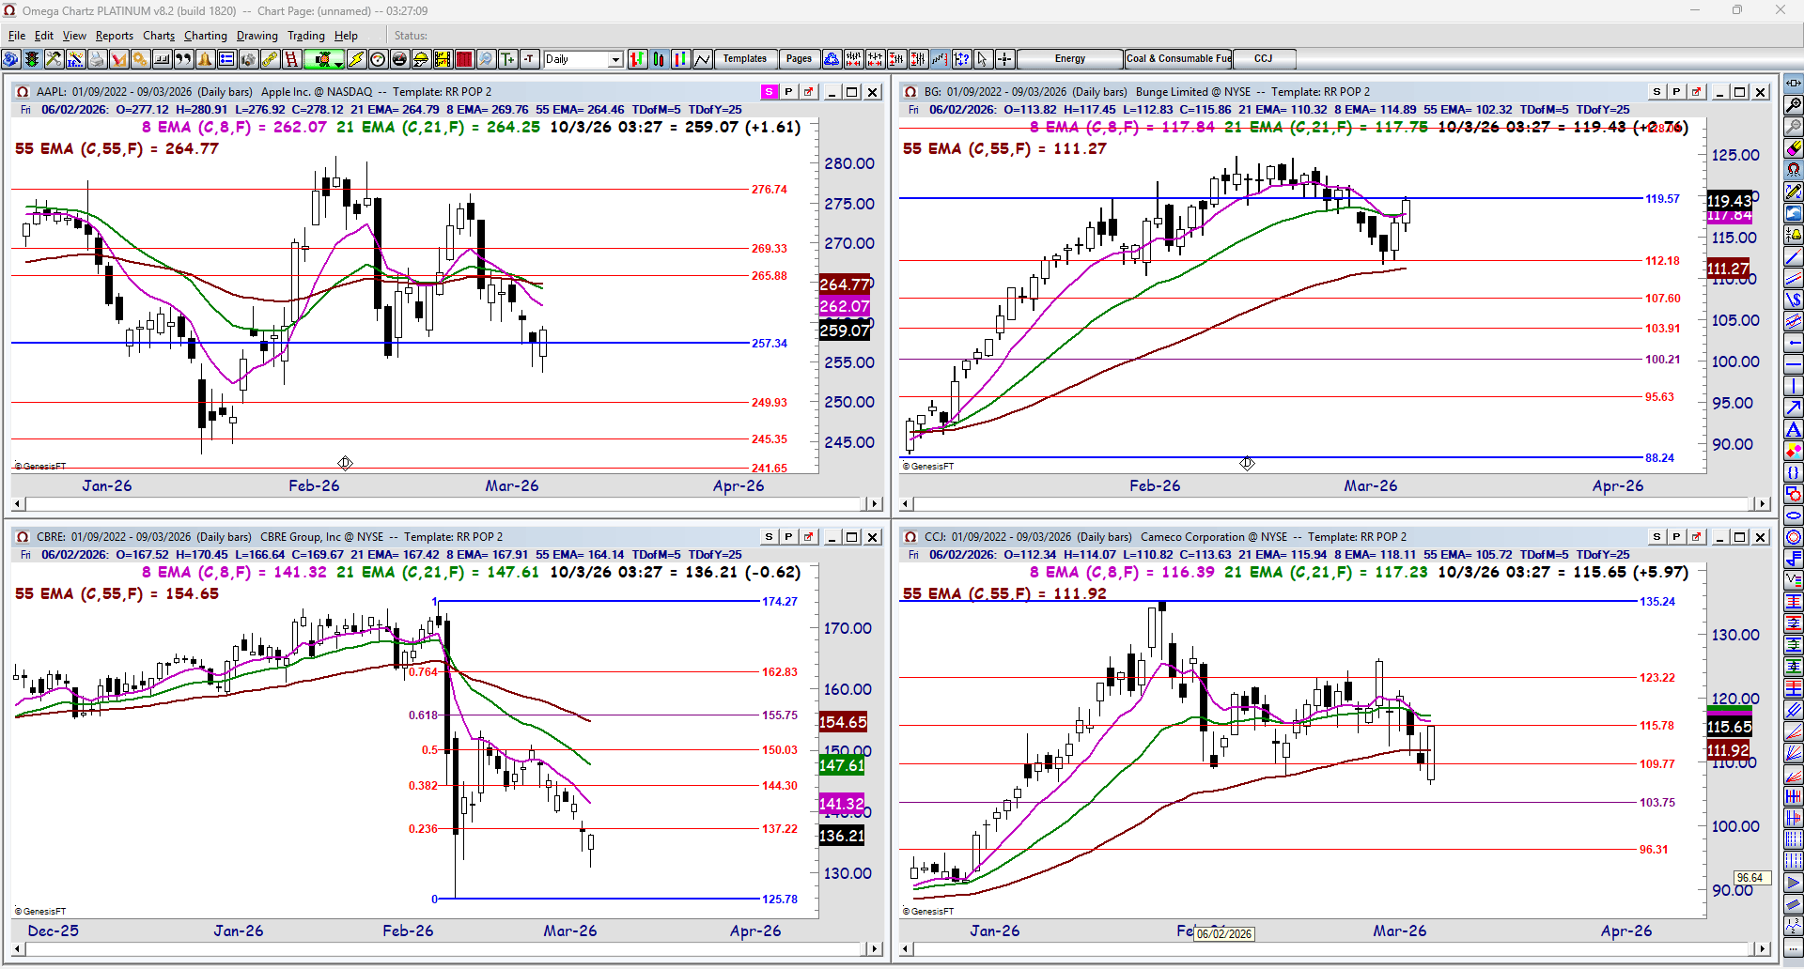Select the eraser tool in right toolbar
The image size is (1804, 969).
click(x=1794, y=148)
